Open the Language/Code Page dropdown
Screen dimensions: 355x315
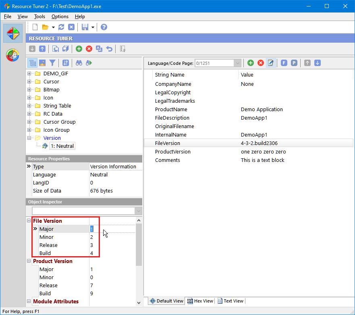click(237, 63)
